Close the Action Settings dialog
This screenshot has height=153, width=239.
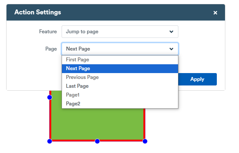(x=215, y=13)
